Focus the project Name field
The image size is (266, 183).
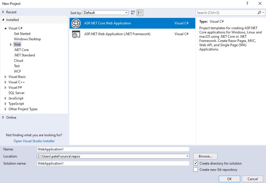click(x=113, y=149)
